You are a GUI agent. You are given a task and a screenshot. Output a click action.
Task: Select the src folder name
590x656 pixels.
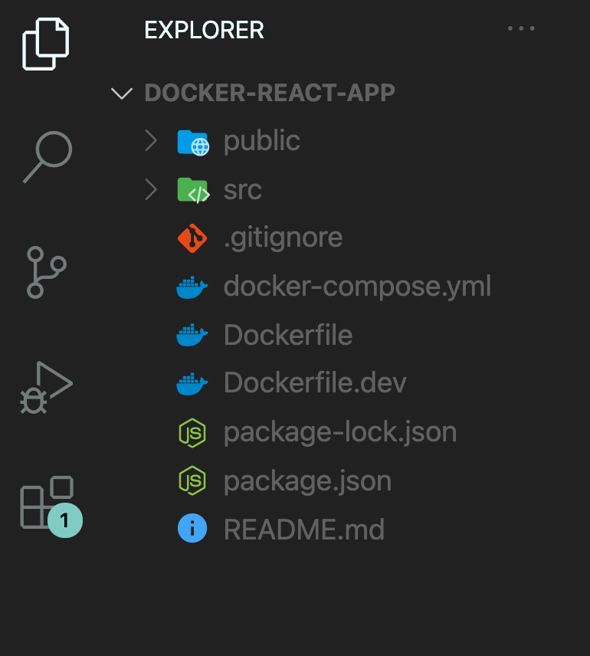[x=243, y=190]
